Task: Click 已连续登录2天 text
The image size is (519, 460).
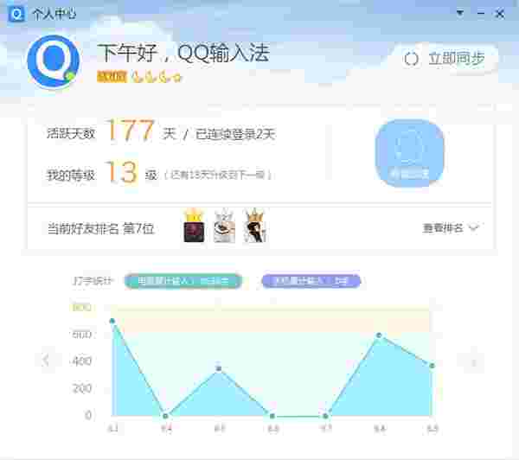Action: 235,134
